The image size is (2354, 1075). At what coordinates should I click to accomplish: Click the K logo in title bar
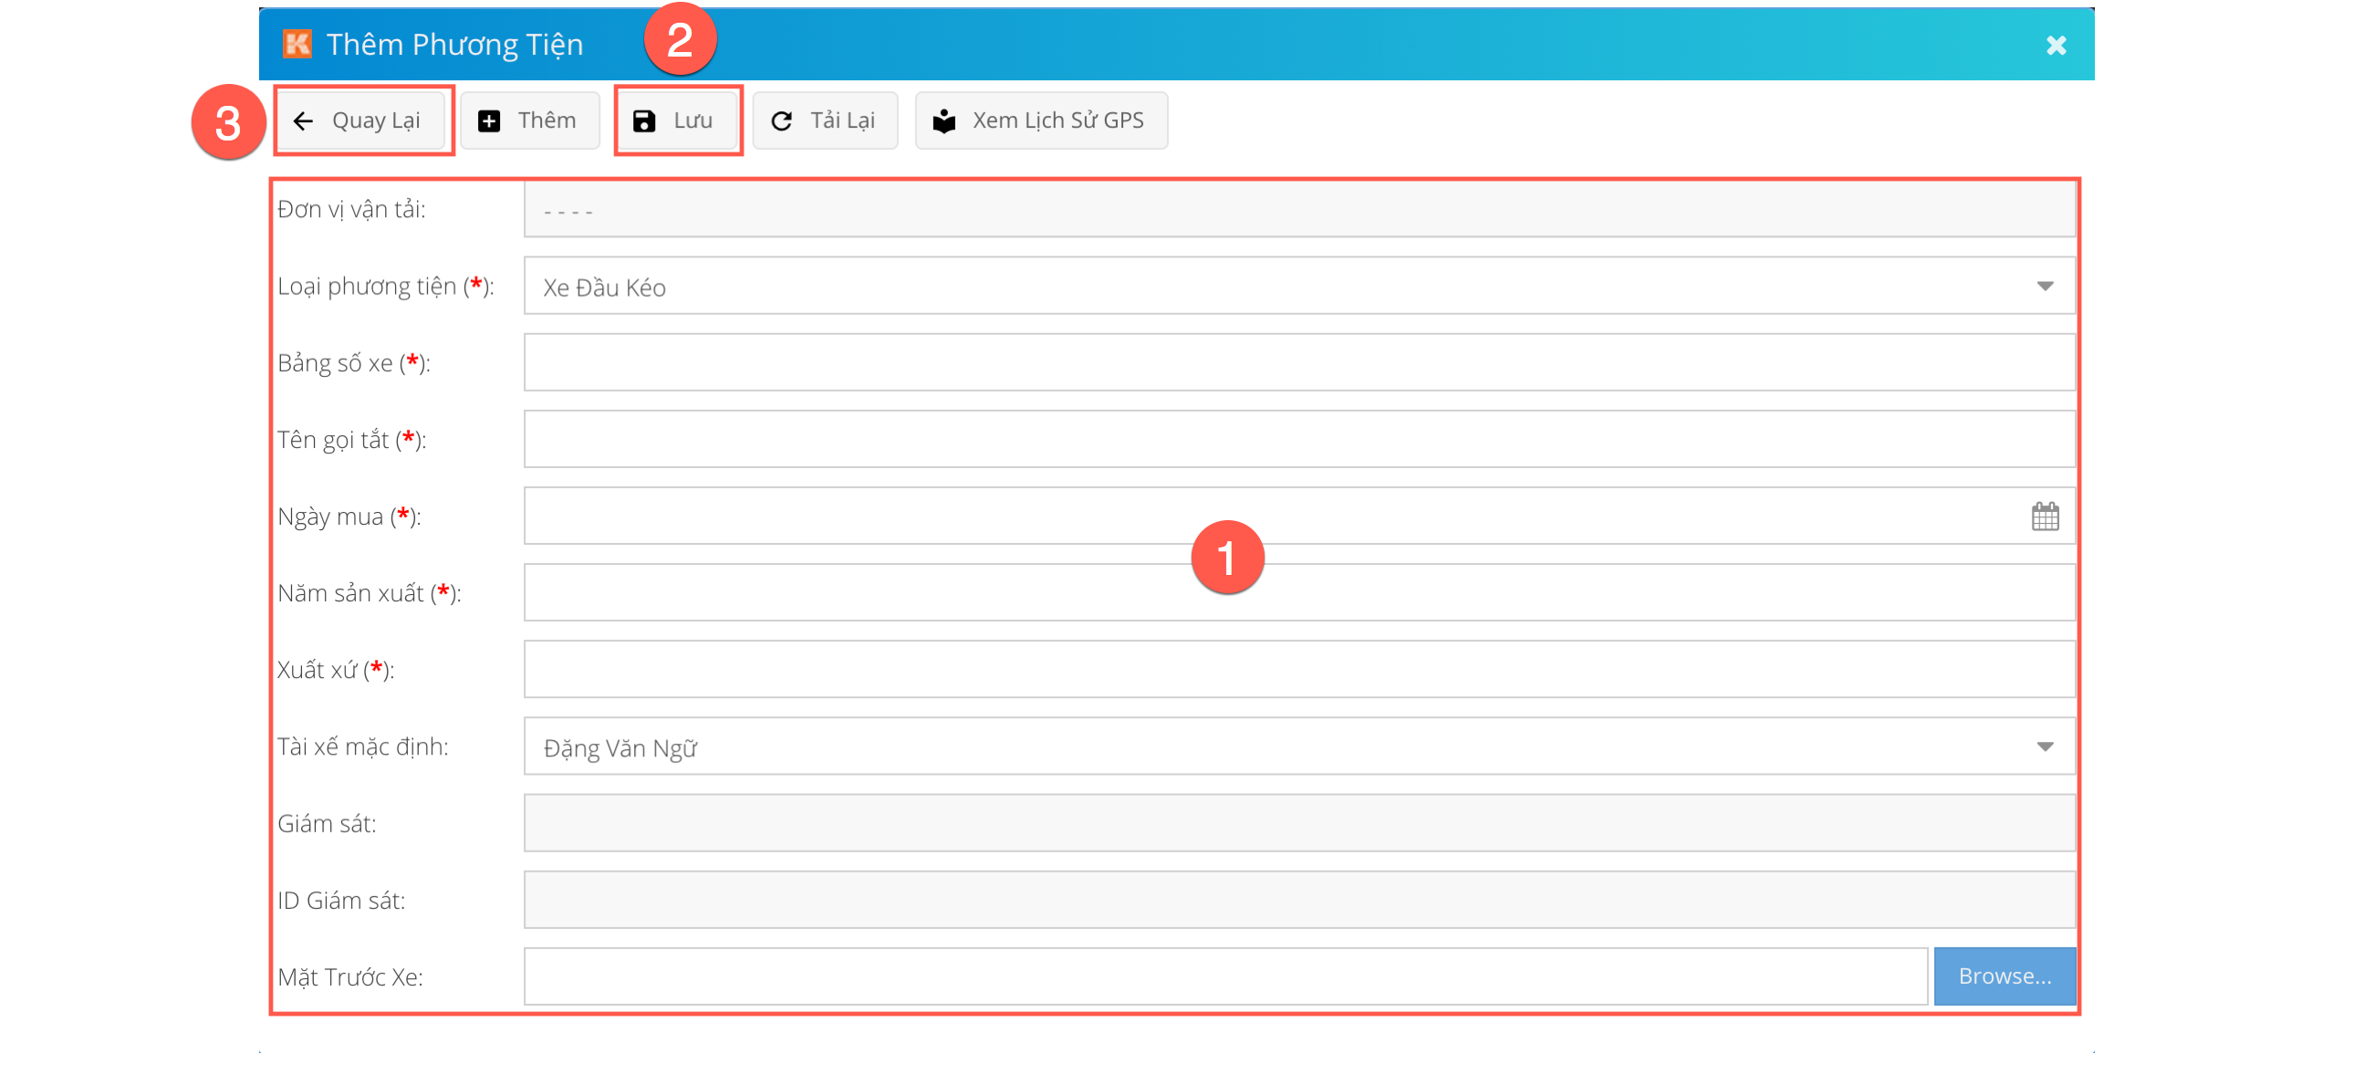pyautogui.click(x=297, y=44)
